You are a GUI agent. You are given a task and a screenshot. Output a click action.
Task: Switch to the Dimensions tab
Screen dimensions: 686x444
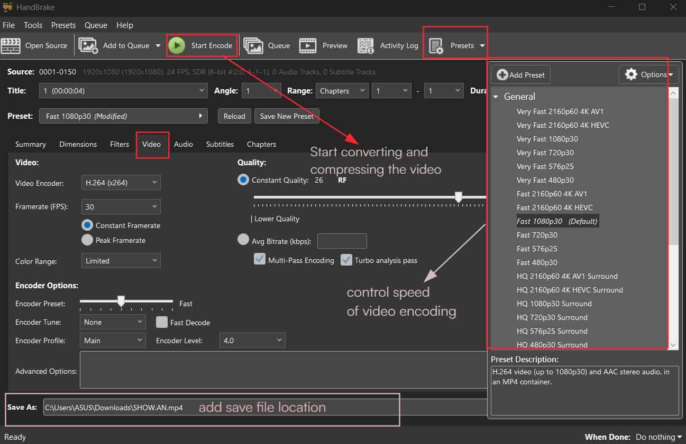pos(78,144)
